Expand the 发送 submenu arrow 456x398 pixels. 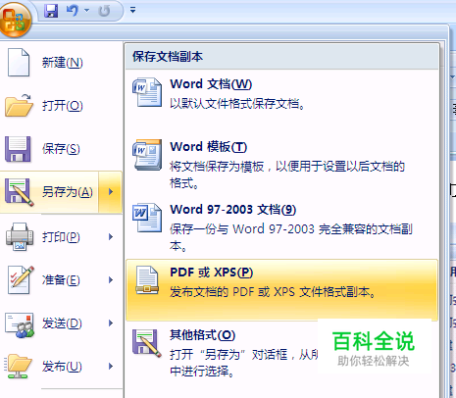click(x=111, y=323)
